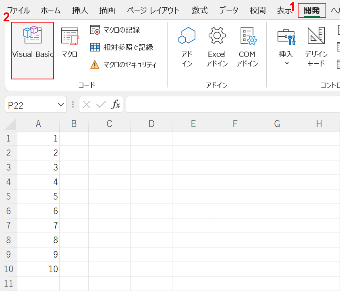The image size is (340, 291).
Task: Switch to the ホーム tab
Action: click(x=51, y=10)
